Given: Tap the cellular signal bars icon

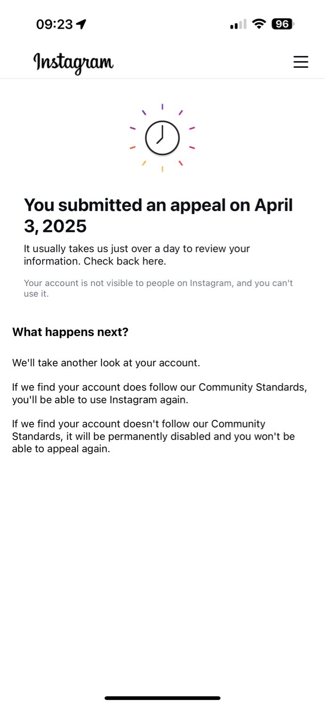Looking at the screenshot, I should coord(238,24).
